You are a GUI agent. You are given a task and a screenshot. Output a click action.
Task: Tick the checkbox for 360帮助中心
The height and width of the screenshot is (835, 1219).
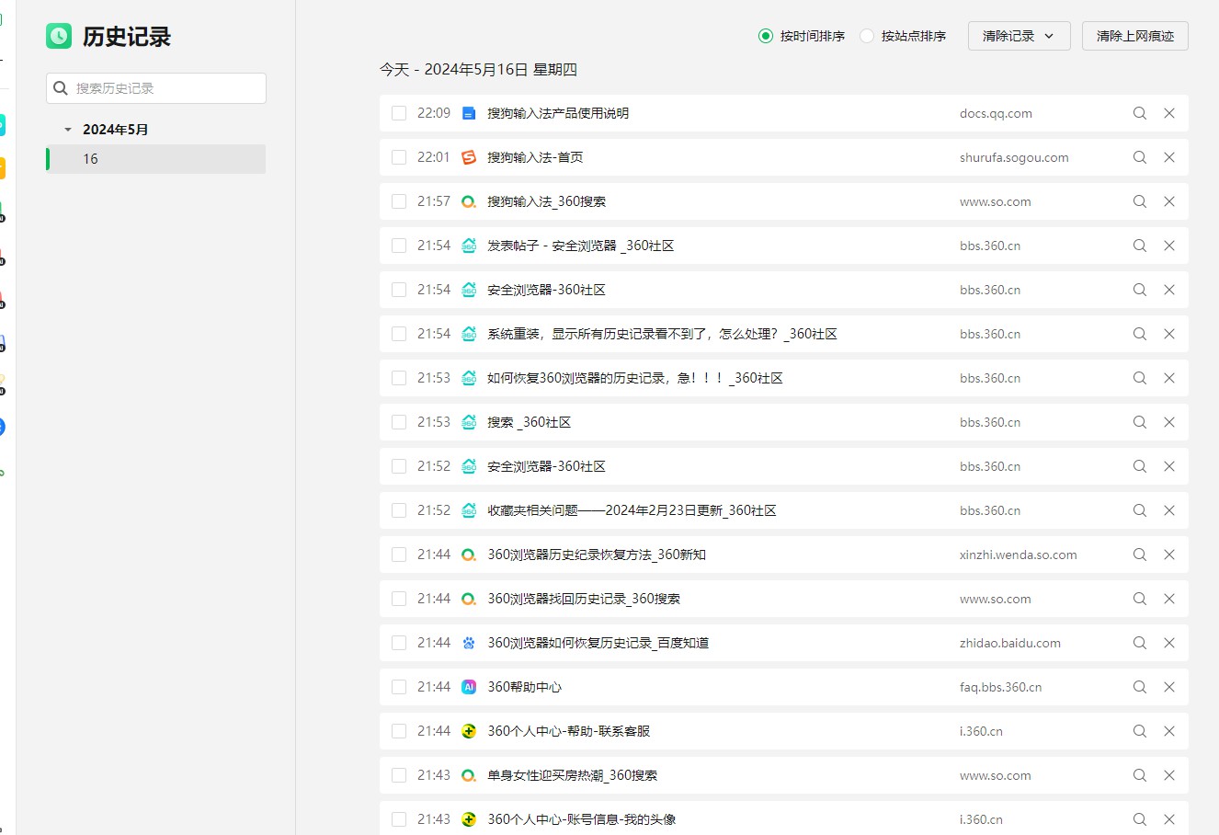coord(399,687)
